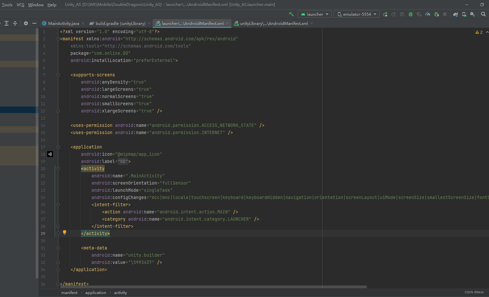Viewport: 489px width, 297px height.
Task: Open the Tools menu
Action: [7, 5]
